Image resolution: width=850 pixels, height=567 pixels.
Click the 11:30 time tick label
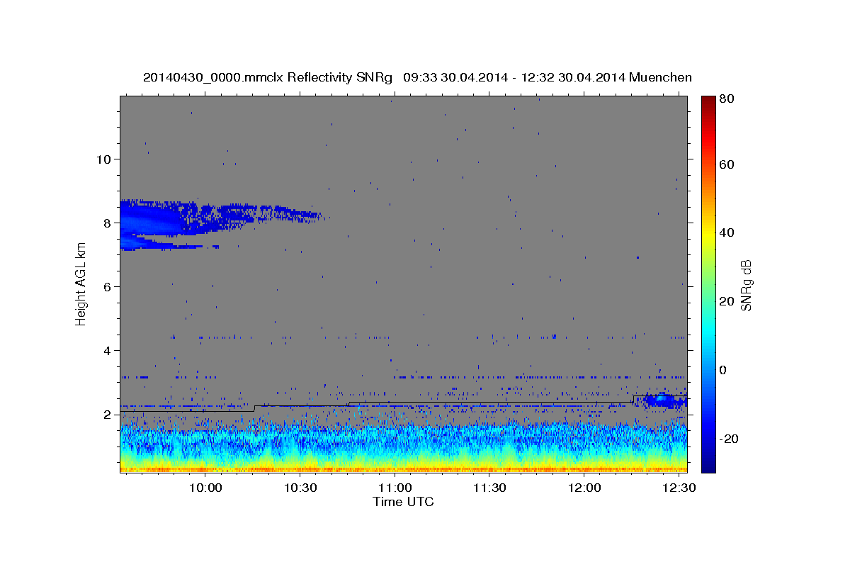[x=489, y=488]
